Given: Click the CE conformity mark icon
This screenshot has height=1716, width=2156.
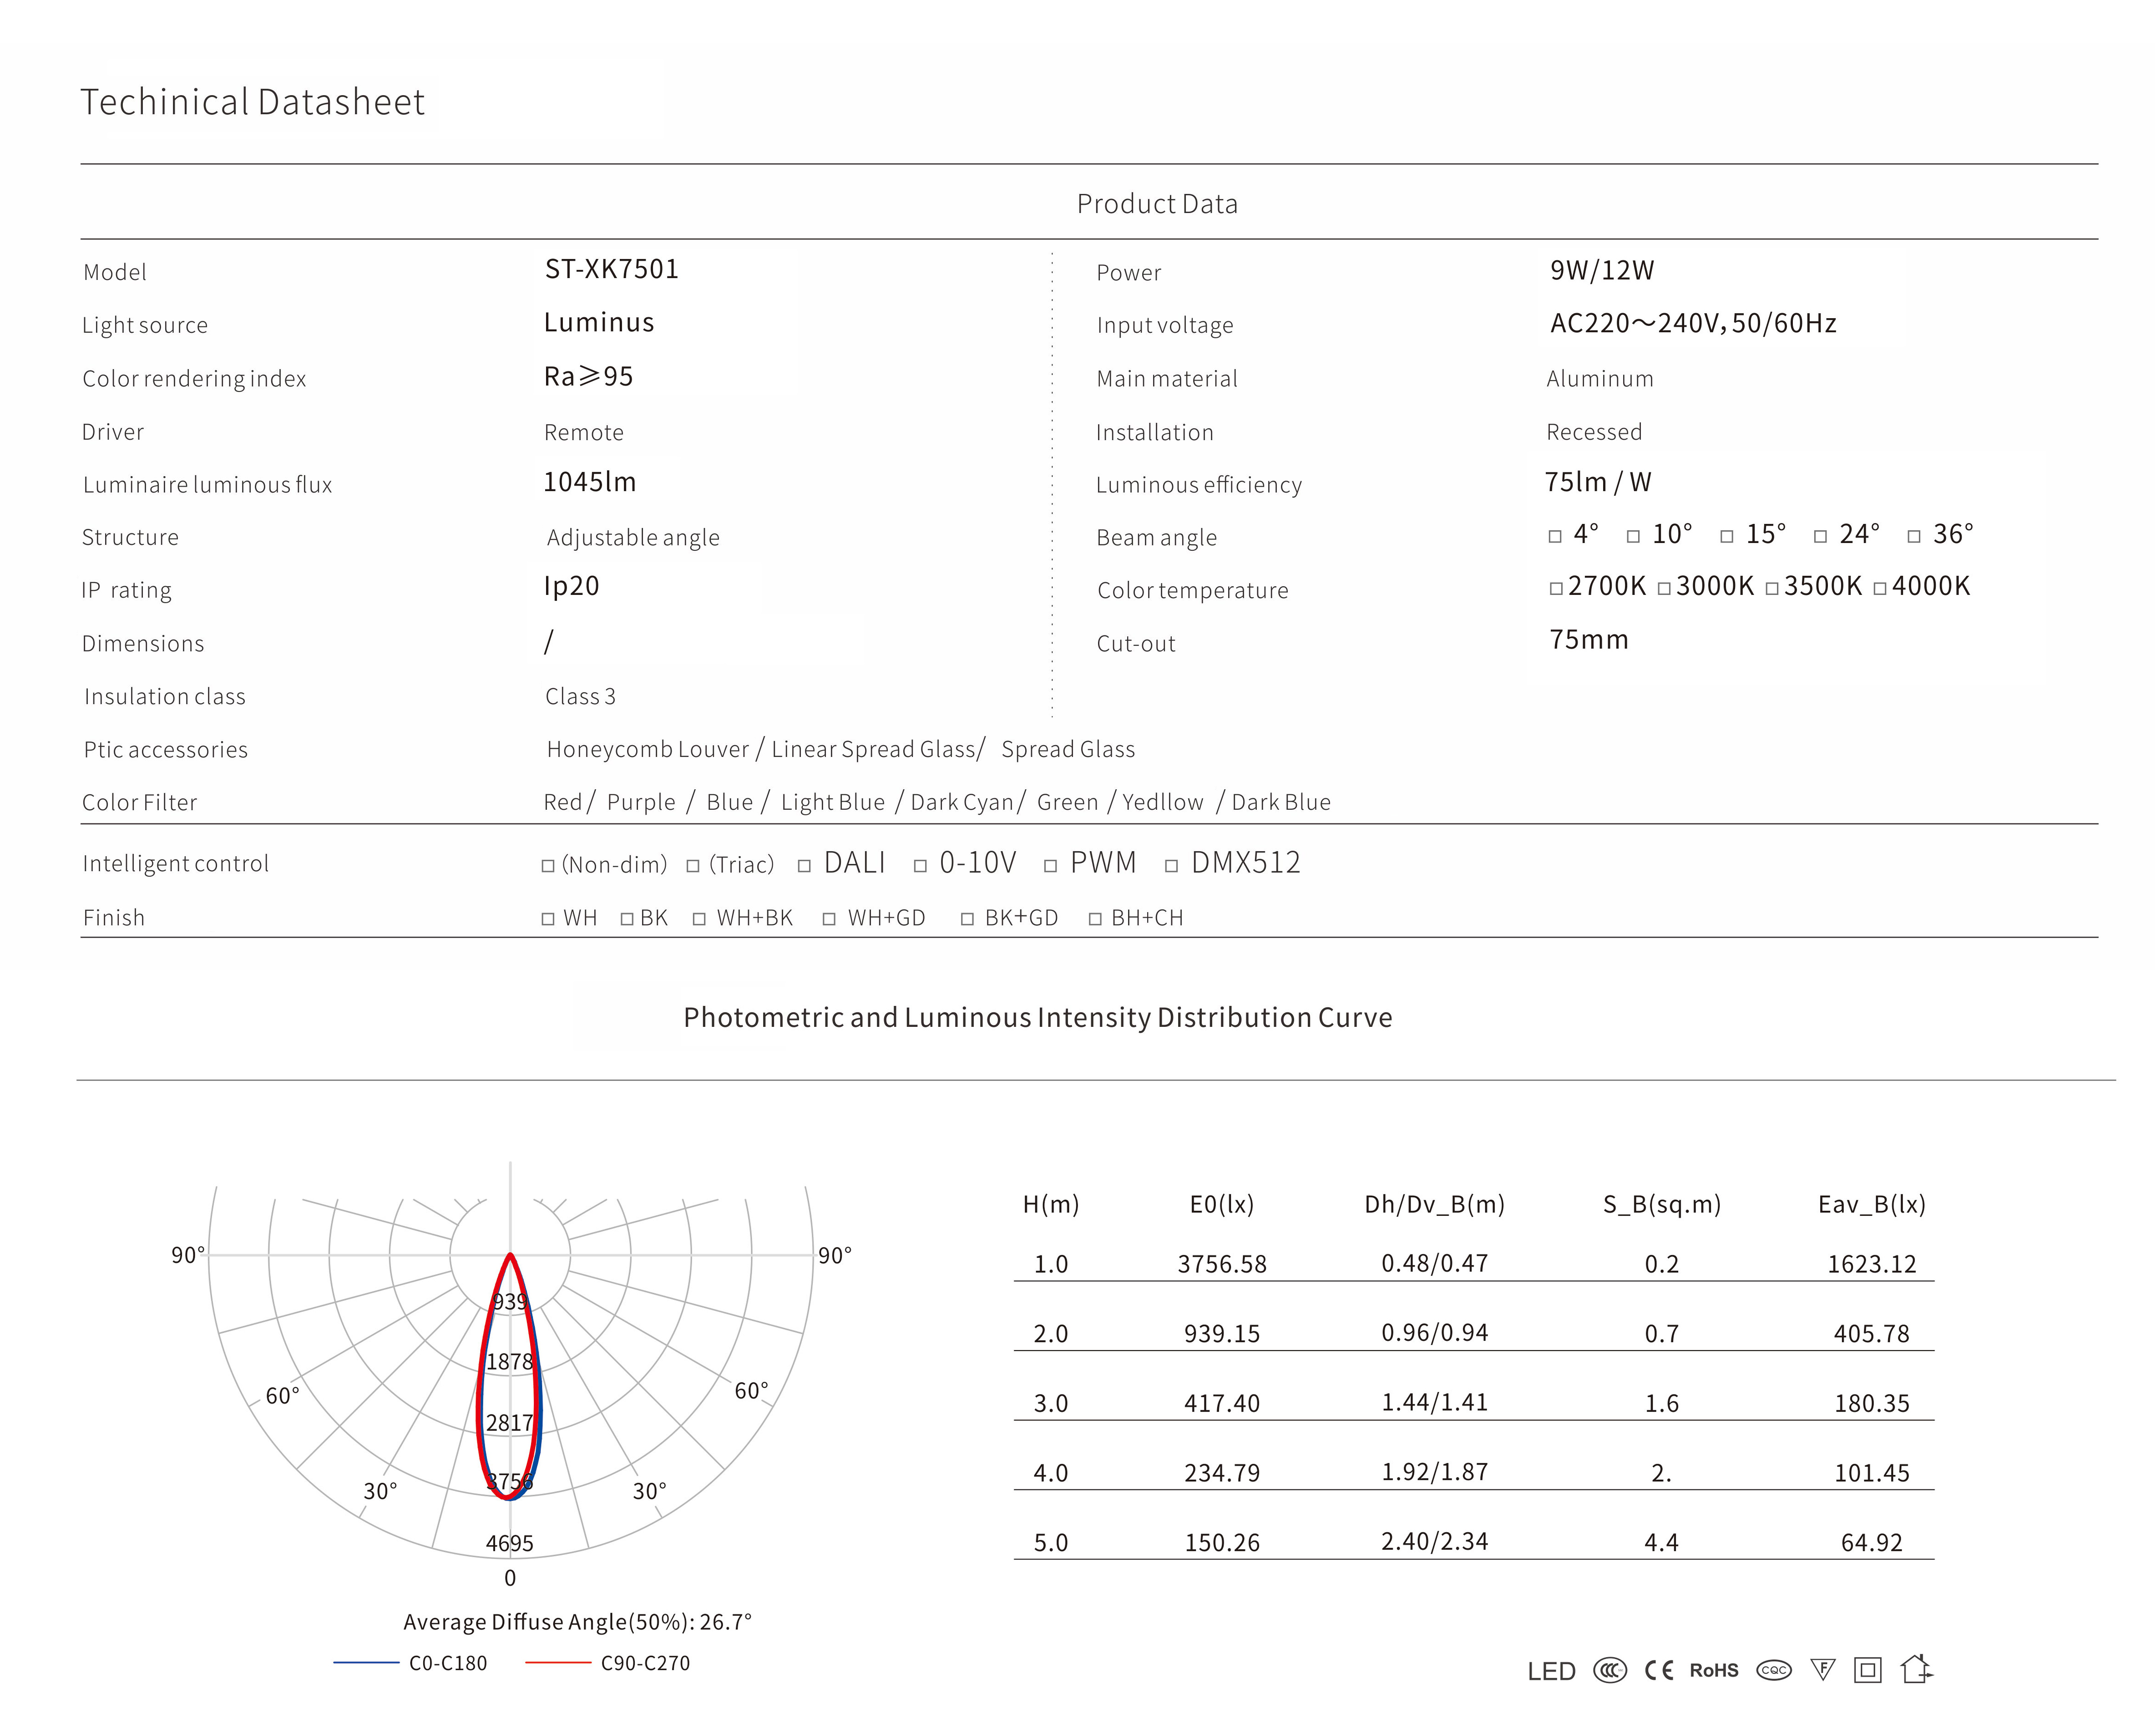Looking at the screenshot, I should coord(1659,1670).
